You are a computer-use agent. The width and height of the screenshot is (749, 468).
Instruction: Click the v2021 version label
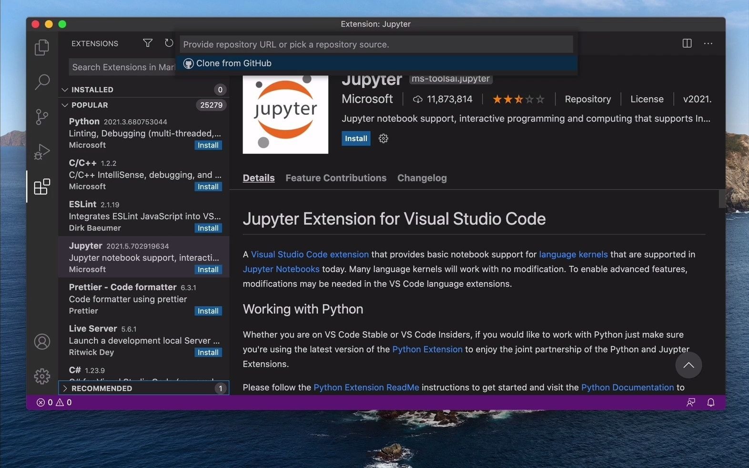[x=697, y=99]
